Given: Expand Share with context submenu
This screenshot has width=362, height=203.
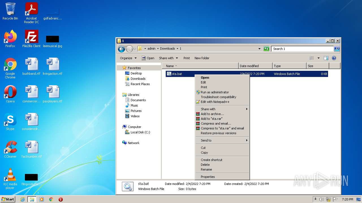Looking at the screenshot, I should (x=222, y=109).
